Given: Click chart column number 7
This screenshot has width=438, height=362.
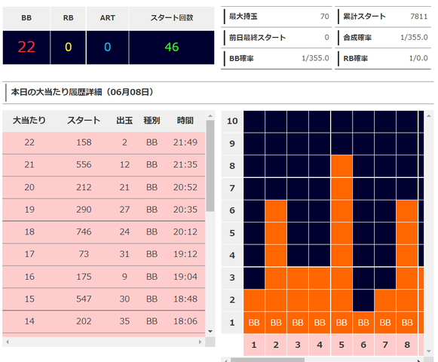Looking at the screenshot, I should [385, 345].
